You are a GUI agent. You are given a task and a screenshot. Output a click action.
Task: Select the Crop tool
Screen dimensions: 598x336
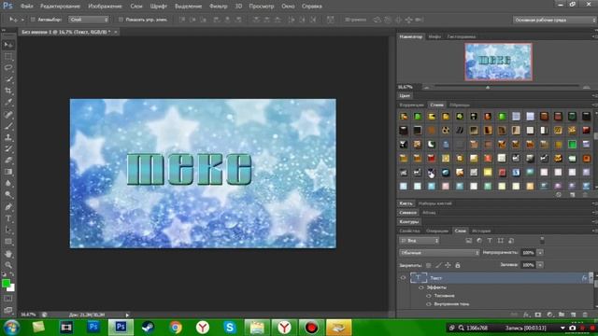[x=8, y=91]
